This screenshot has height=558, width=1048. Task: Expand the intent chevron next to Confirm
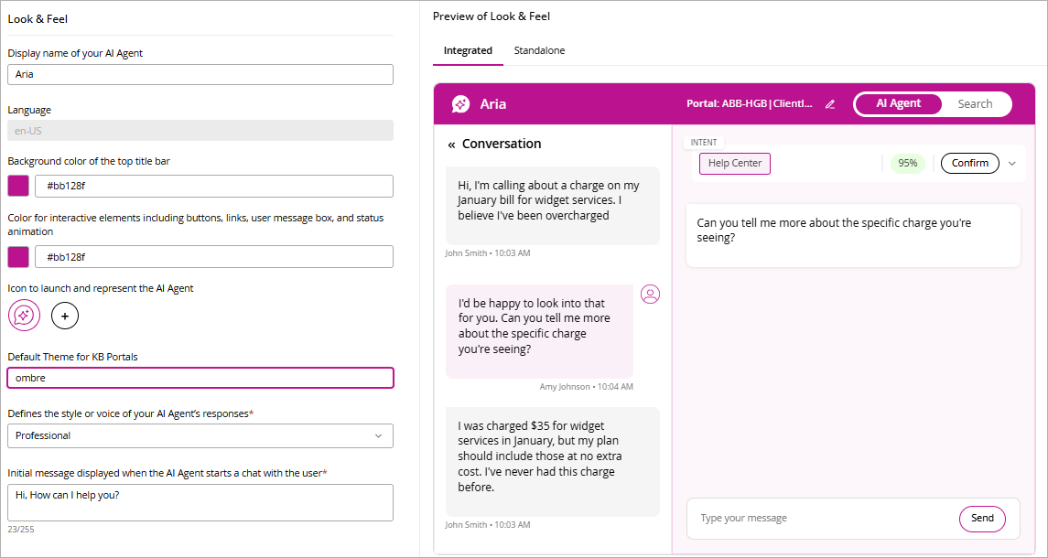click(x=1012, y=164)
